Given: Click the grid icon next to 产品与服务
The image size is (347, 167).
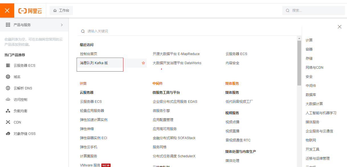Looking at the screenshot, I should (x=8, y=25).
